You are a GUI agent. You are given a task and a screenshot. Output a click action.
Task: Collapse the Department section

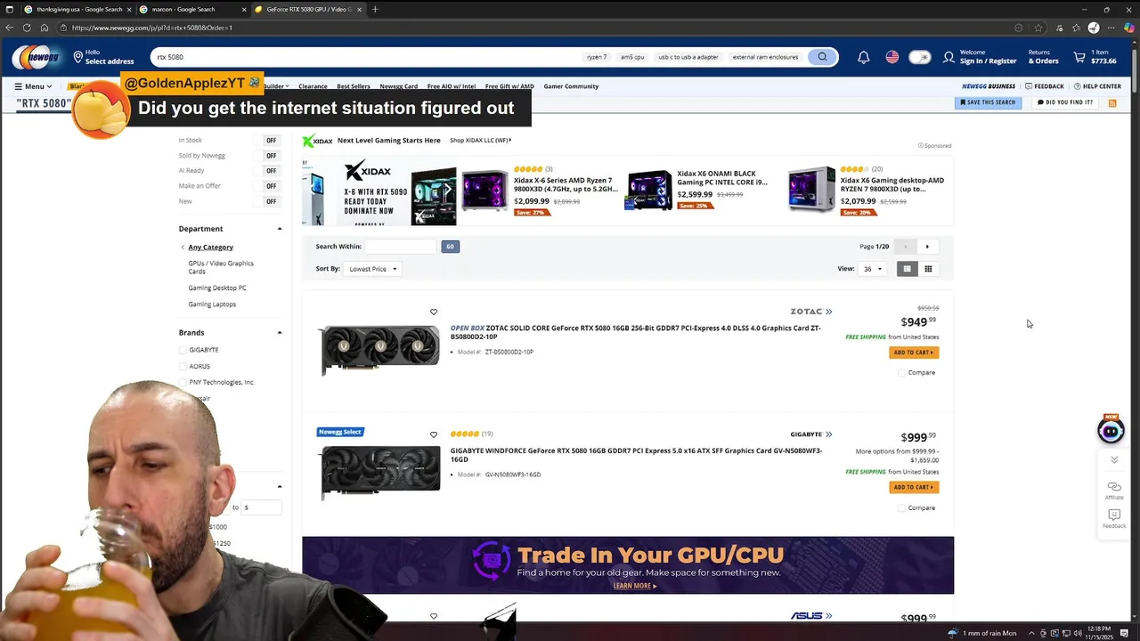pos(280,229)
